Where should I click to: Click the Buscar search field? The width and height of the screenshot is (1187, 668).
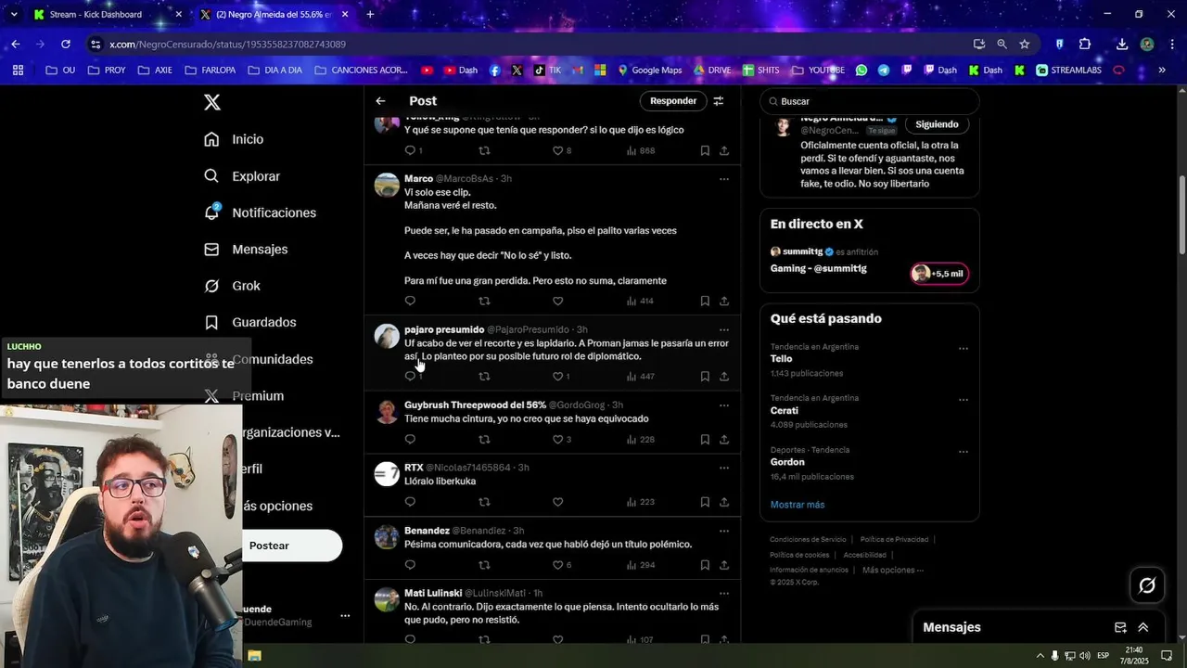[869, 101]
